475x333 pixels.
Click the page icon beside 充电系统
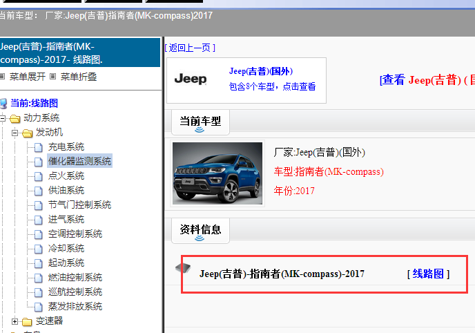tap(39, 147)
